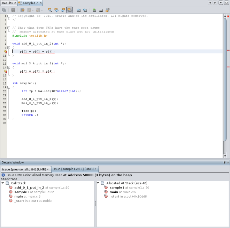This screenshot has width=230, height=228.
Task: Click the top red error stripe indicator
Action: click(228, 16)
